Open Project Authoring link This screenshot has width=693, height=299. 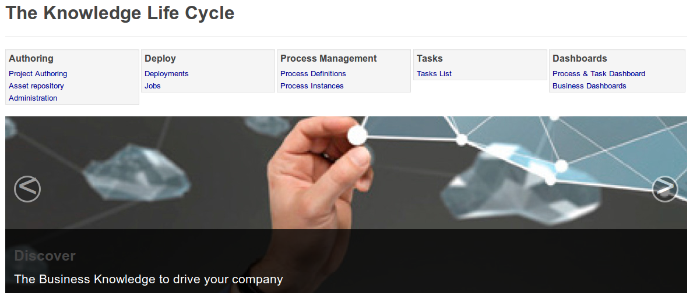pos(38,74)
